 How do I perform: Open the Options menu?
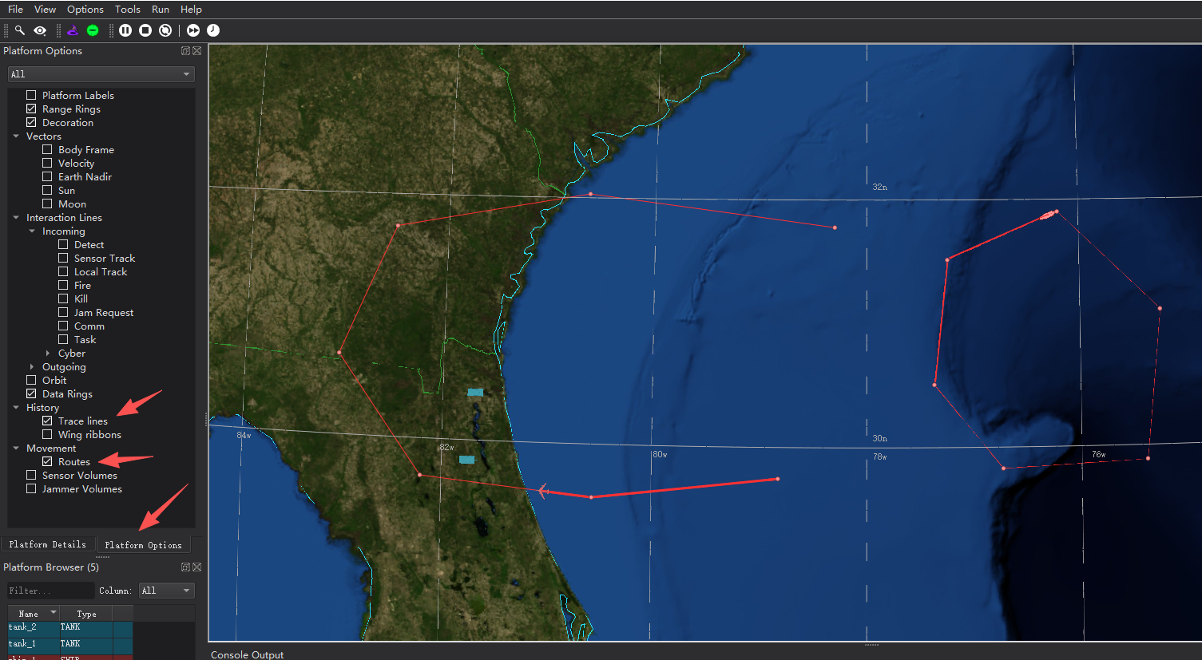[85, 10]
